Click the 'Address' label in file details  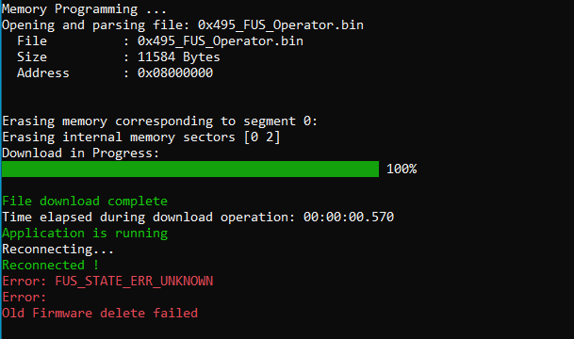tap(42, 73)
